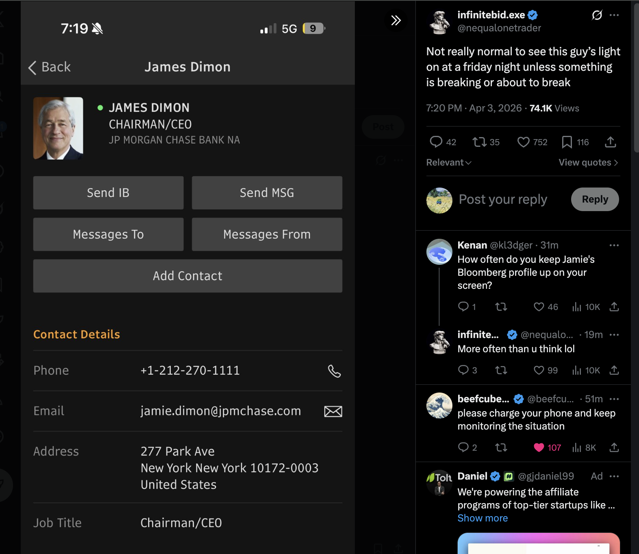This screenshot has width=639, height=554.
Task: Open Kenan's @kl3dger handle
Action: coord(511,245)
